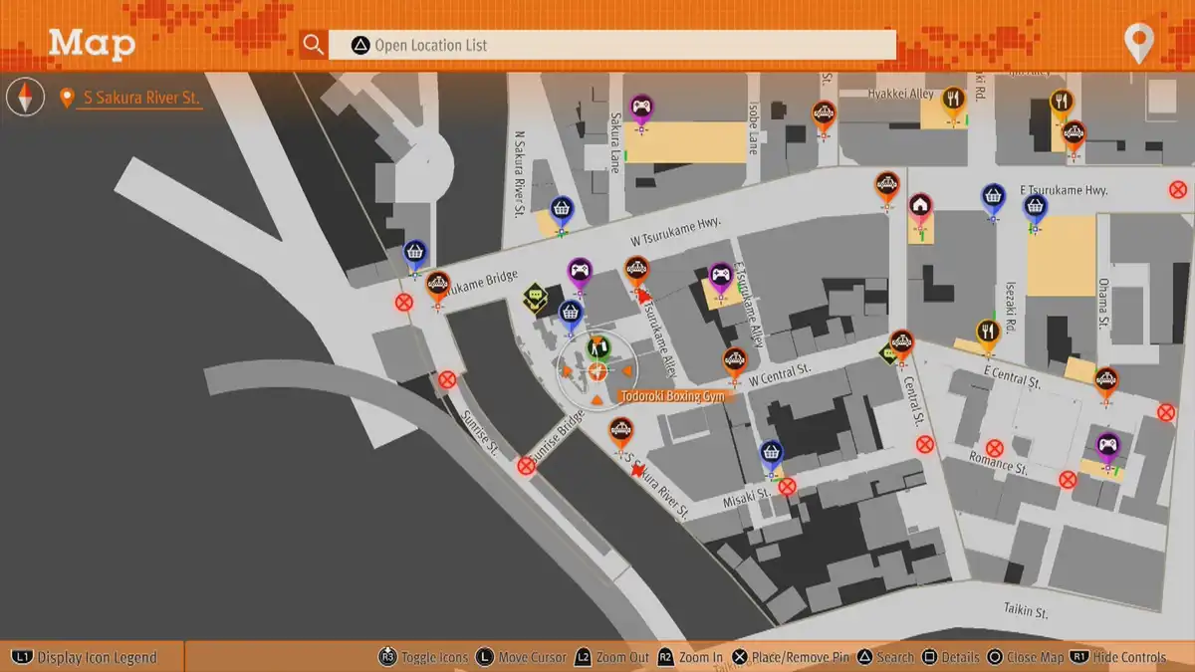The width and height of the screenshot is (1195, 672).
Task: Place or remove a map pin
Action: [793, 657]
